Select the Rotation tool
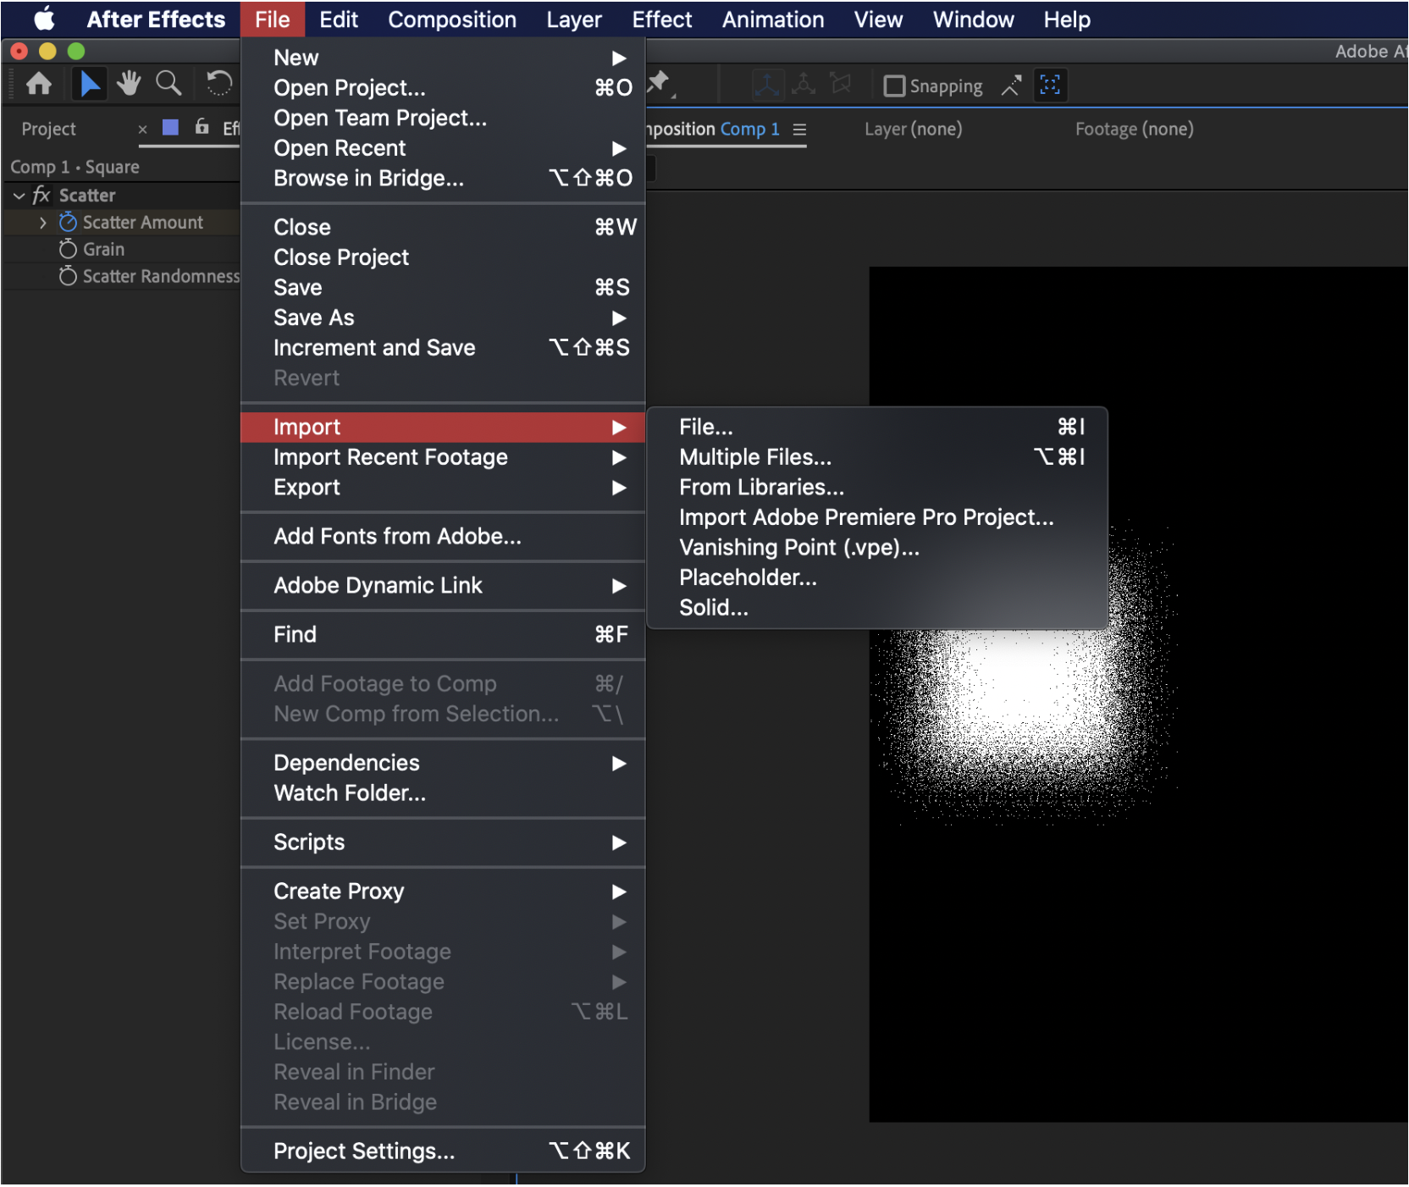The width and height of the screenshot is (1409, 1187). (218, 84)
